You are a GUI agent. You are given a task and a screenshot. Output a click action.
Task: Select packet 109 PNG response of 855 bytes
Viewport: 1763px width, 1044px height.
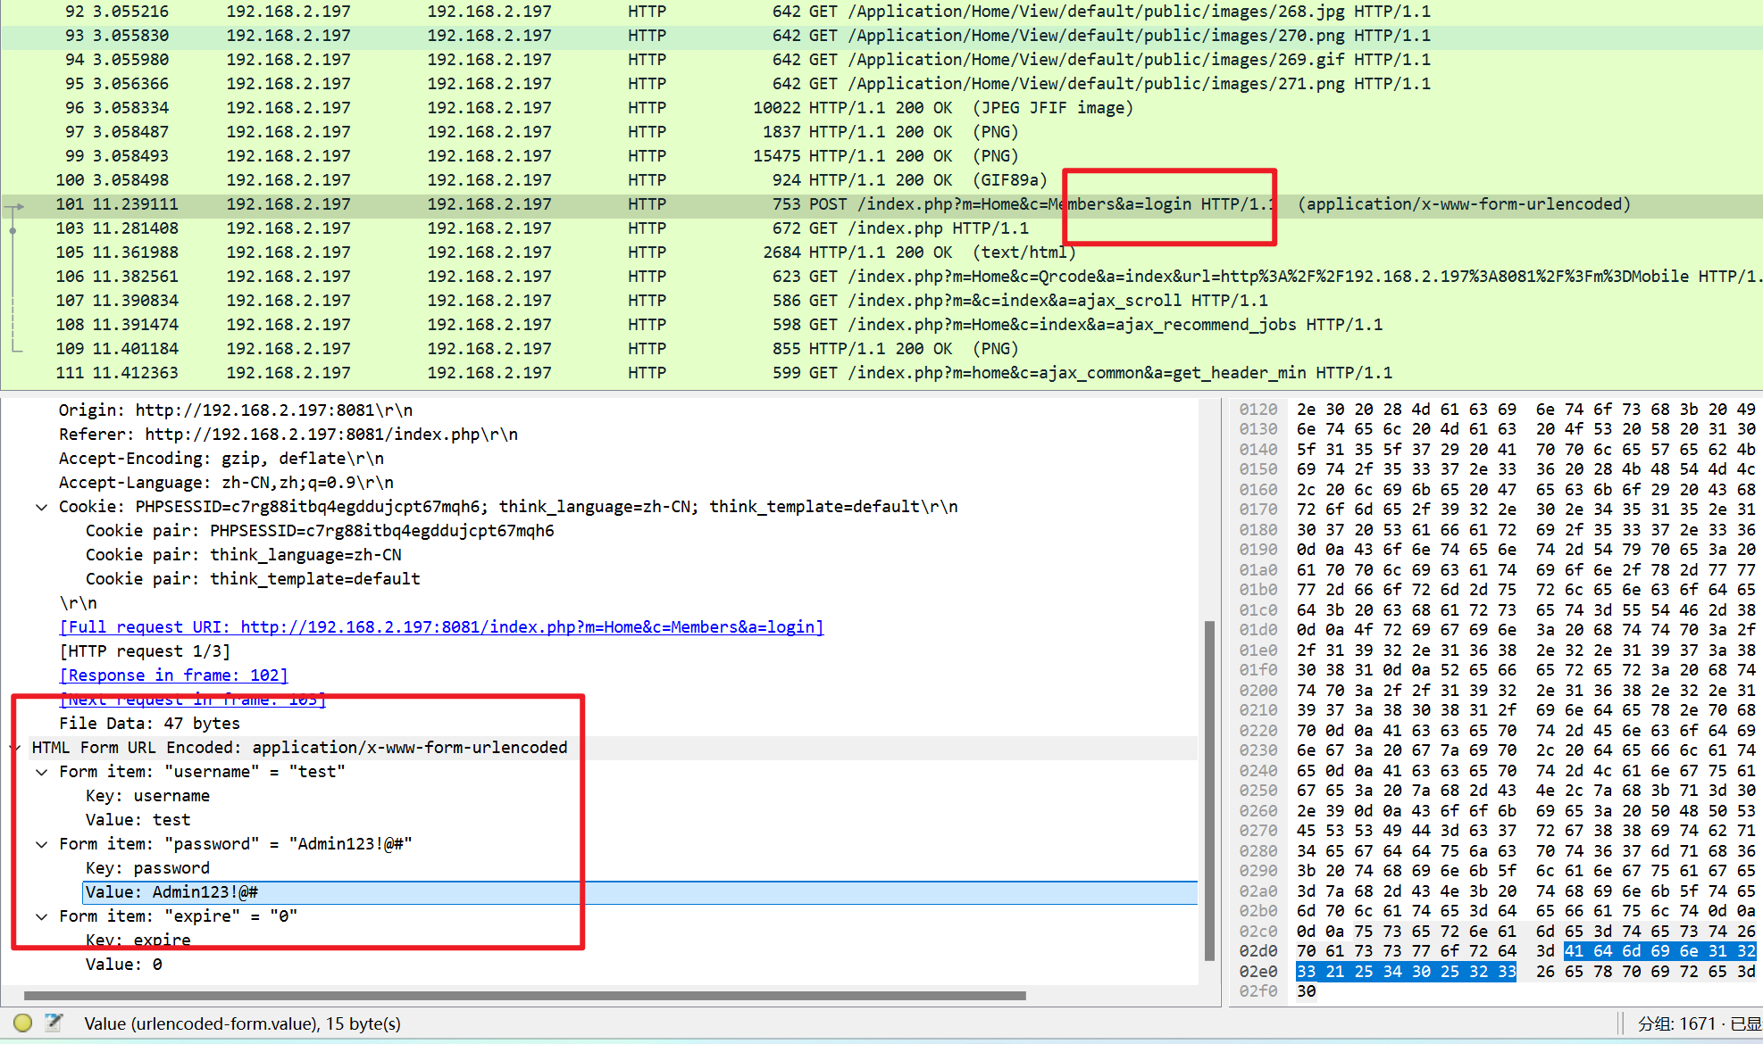point(881,349)
